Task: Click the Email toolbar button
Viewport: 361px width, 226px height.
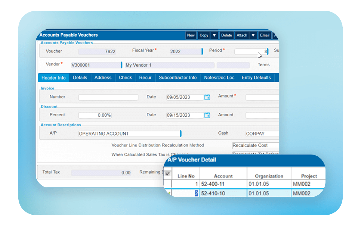Action: (x=264, y=35)
